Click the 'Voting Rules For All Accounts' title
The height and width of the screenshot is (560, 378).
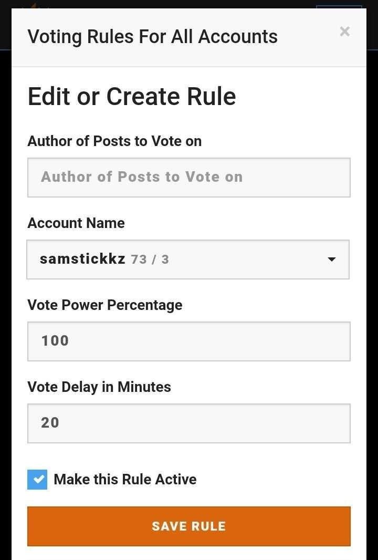tap(152, 37)
